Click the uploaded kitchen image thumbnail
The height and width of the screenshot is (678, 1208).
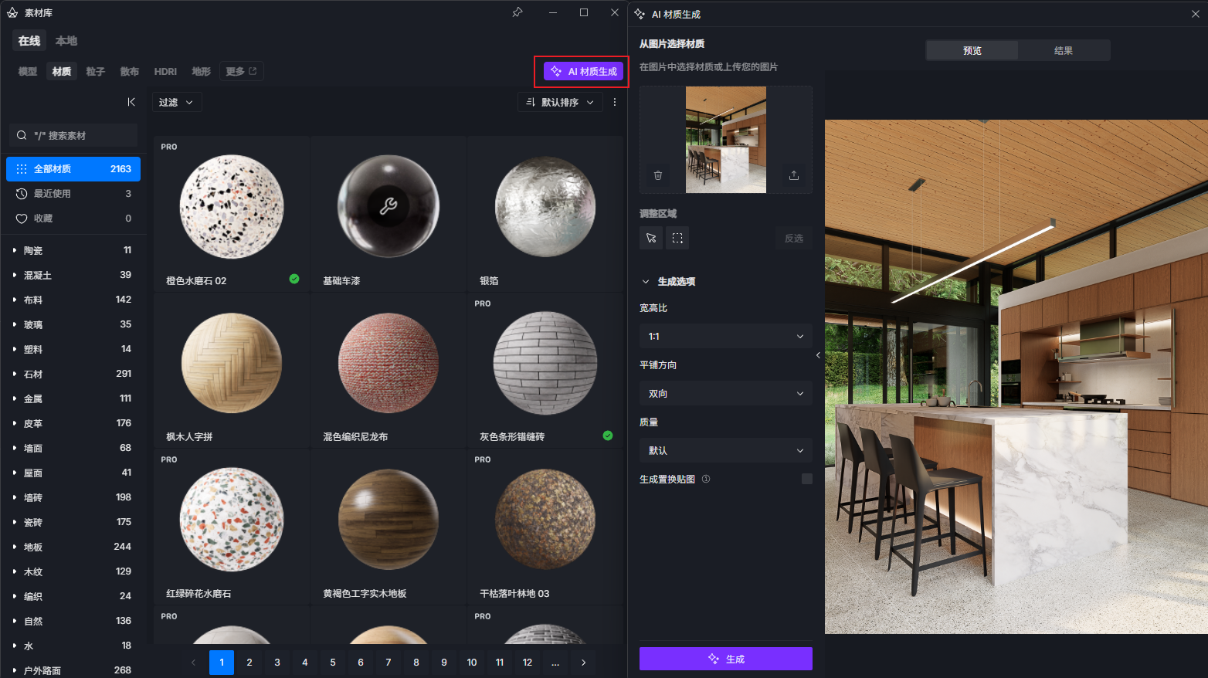click(726, 140)
